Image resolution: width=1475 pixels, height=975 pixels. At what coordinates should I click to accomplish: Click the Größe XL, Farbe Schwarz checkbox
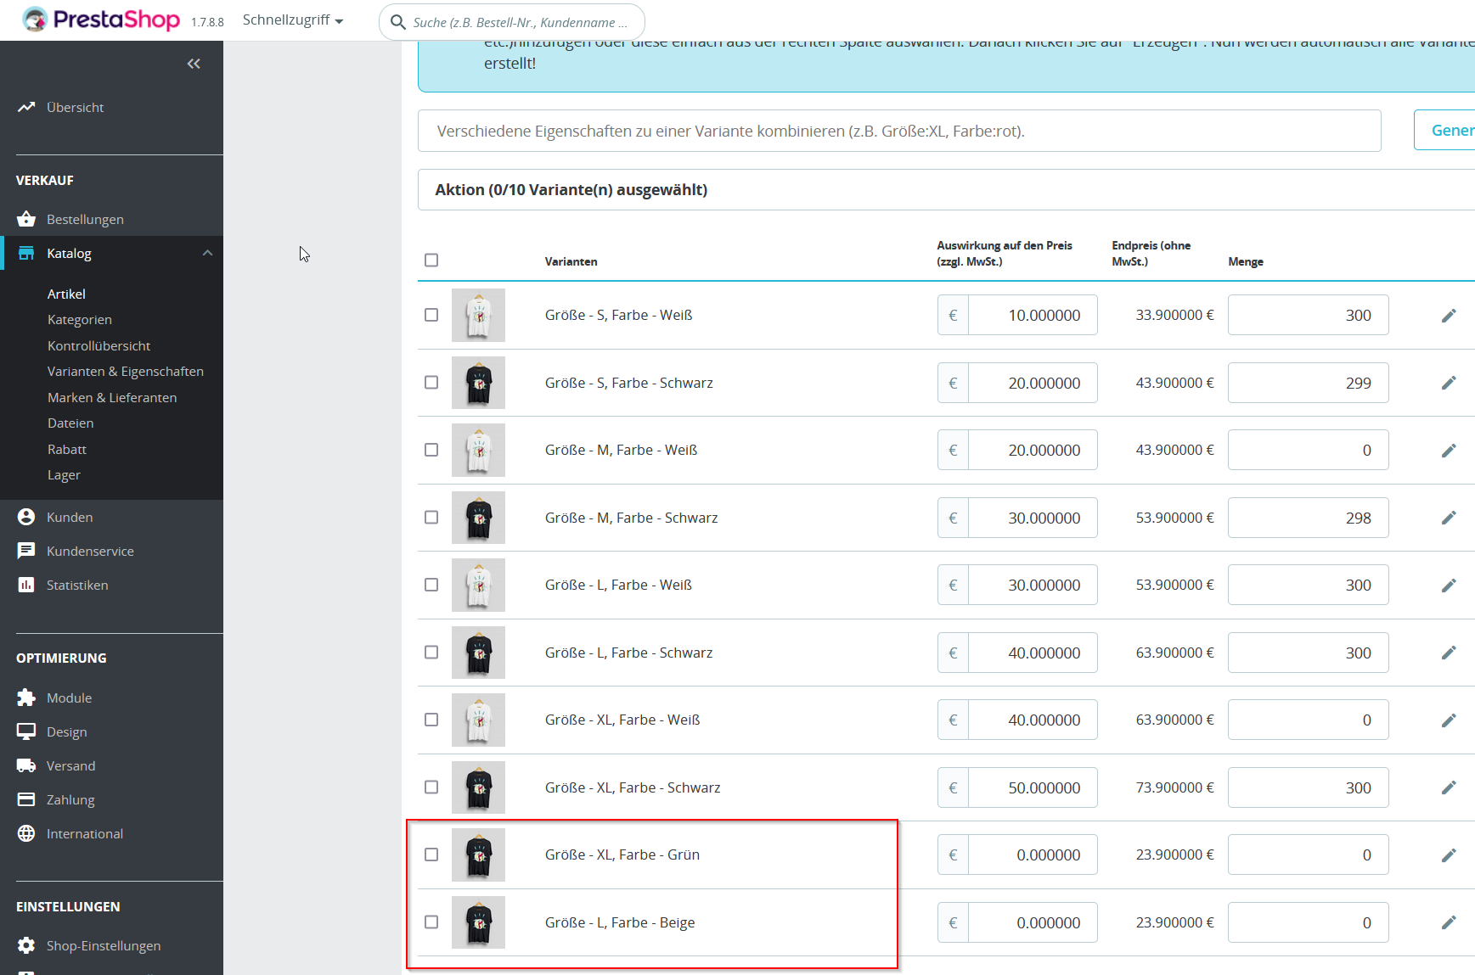pyautogui.click(x=431, y=787)
